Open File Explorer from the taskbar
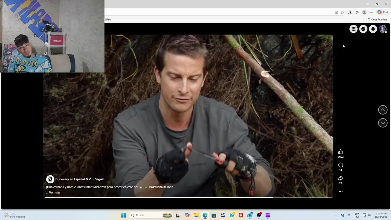391x220 pixels. click(196, 215)
